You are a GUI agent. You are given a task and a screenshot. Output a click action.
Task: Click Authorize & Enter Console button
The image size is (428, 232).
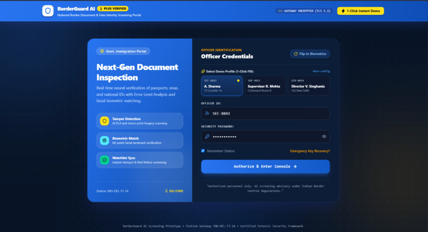(x=266, y=166)
